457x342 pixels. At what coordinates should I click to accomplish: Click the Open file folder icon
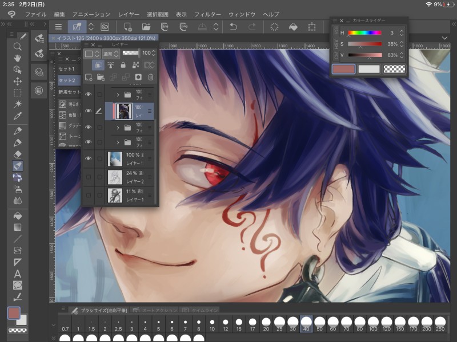[146, 27]
